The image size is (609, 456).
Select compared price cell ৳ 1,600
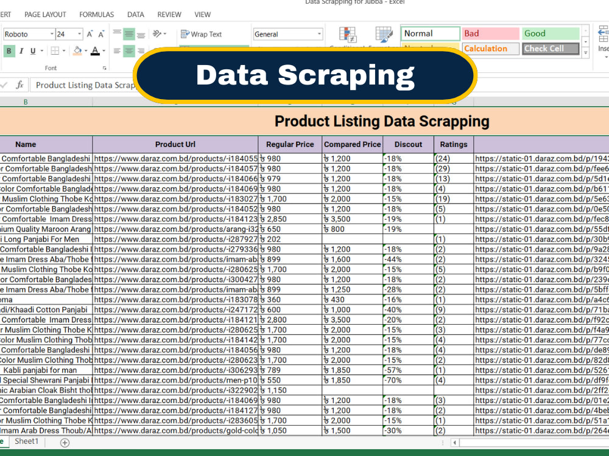click(x=352, y=260)
